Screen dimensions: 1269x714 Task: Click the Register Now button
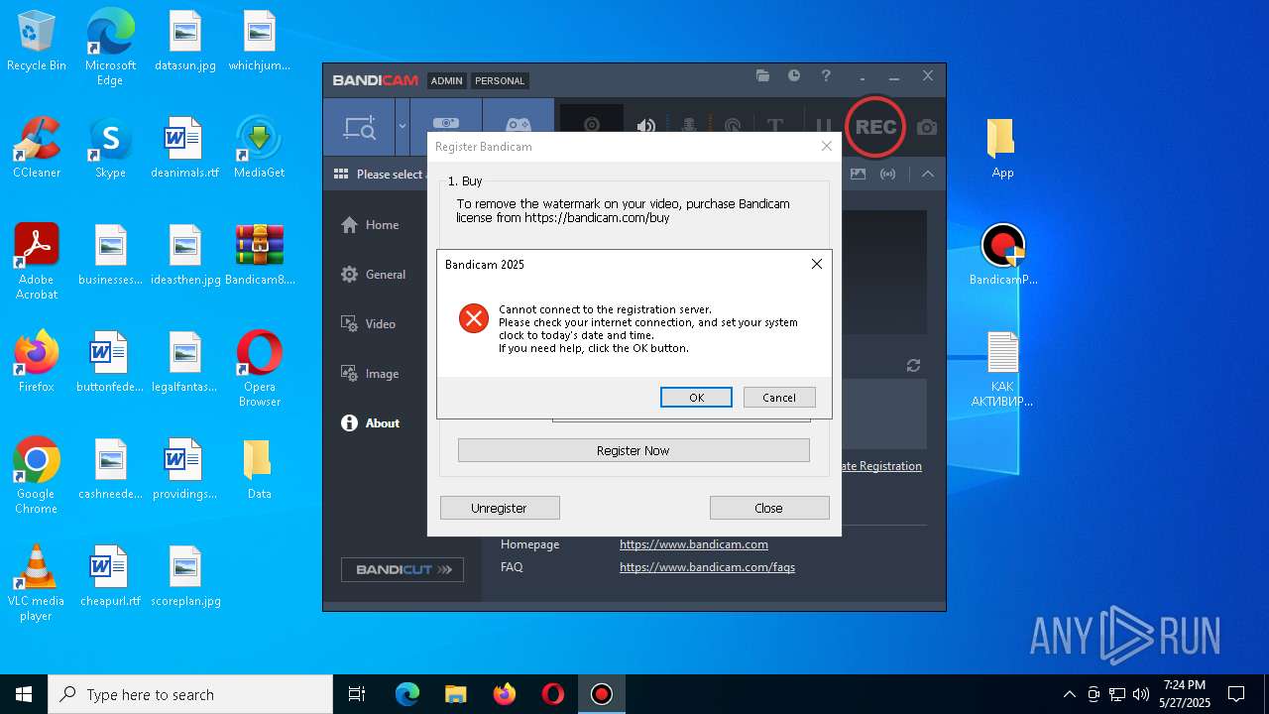[634, 450]
